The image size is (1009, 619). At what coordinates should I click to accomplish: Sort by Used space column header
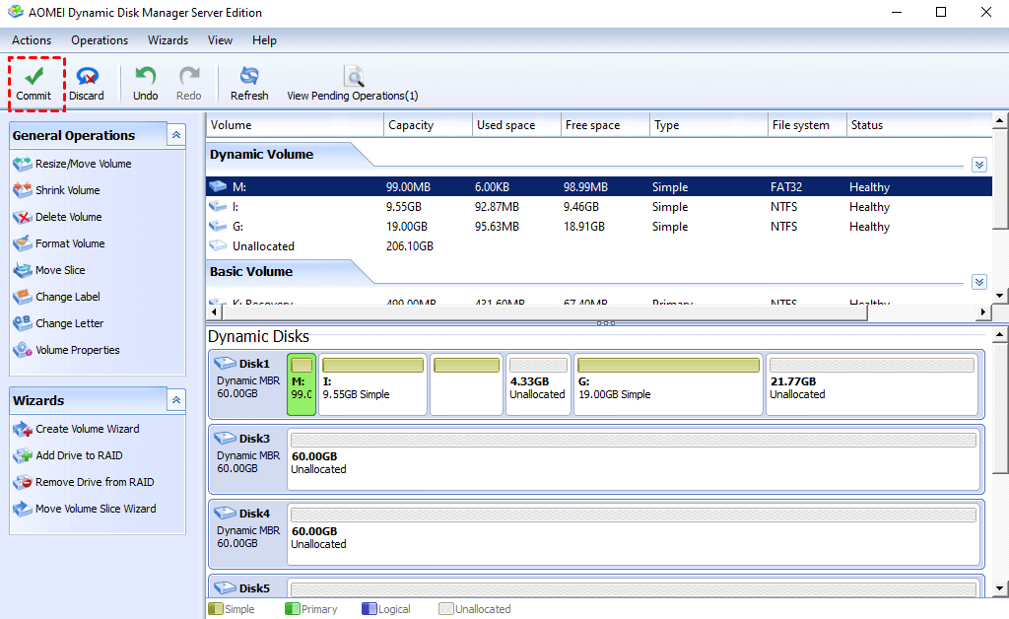tap(516, 125)
